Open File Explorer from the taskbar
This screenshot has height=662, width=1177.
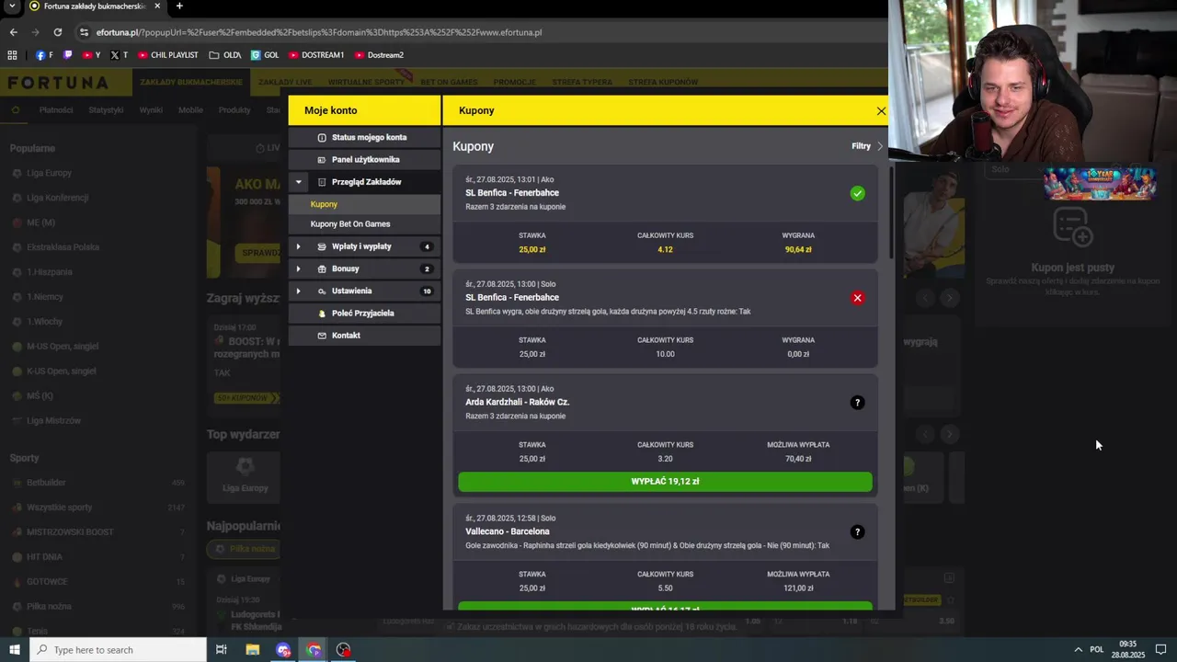pos(253,650)
